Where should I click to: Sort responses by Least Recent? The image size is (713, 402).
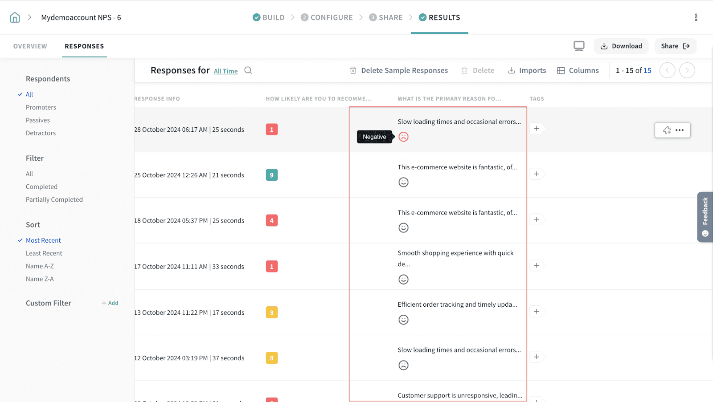[x=44, y=253]
